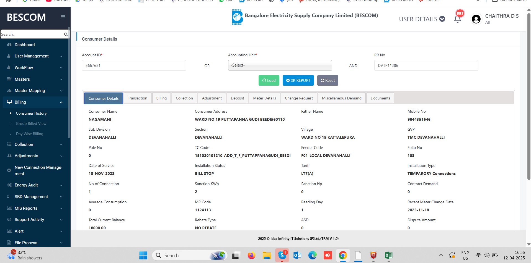Click the user profile avatar icon
The image size is (531, 263).
click(x=476, y=19)
